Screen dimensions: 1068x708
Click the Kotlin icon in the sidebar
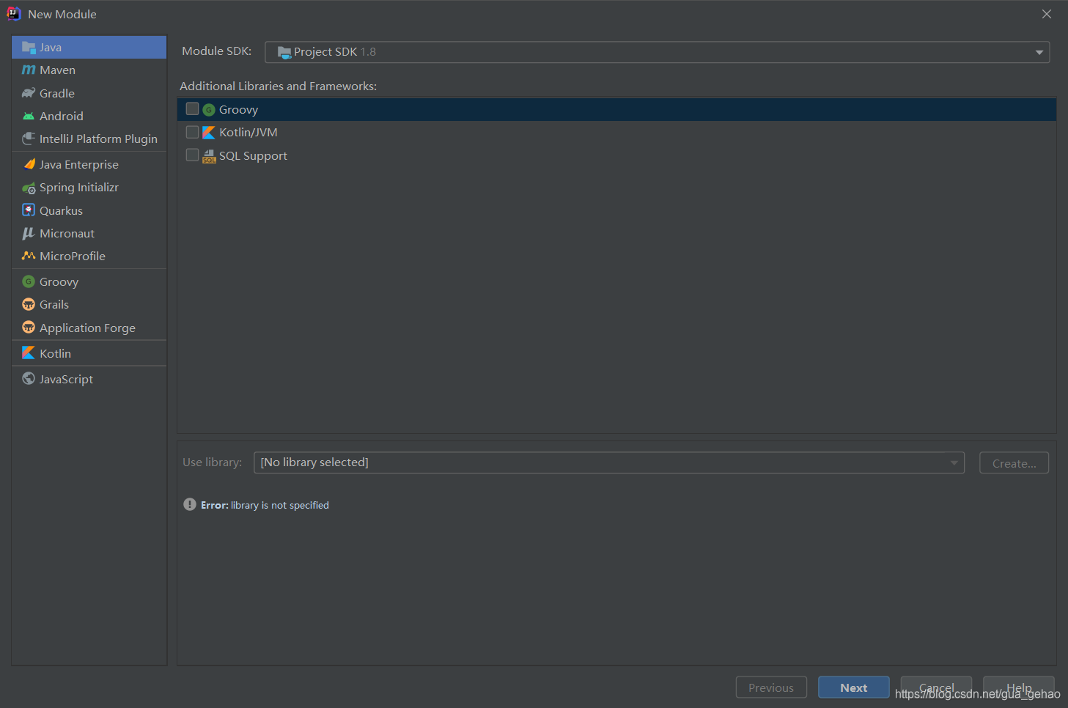click(29, 353)
